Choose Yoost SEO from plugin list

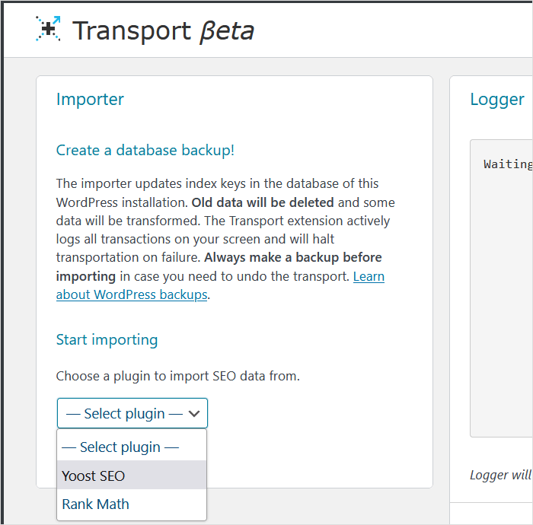[x=132, y=476]
